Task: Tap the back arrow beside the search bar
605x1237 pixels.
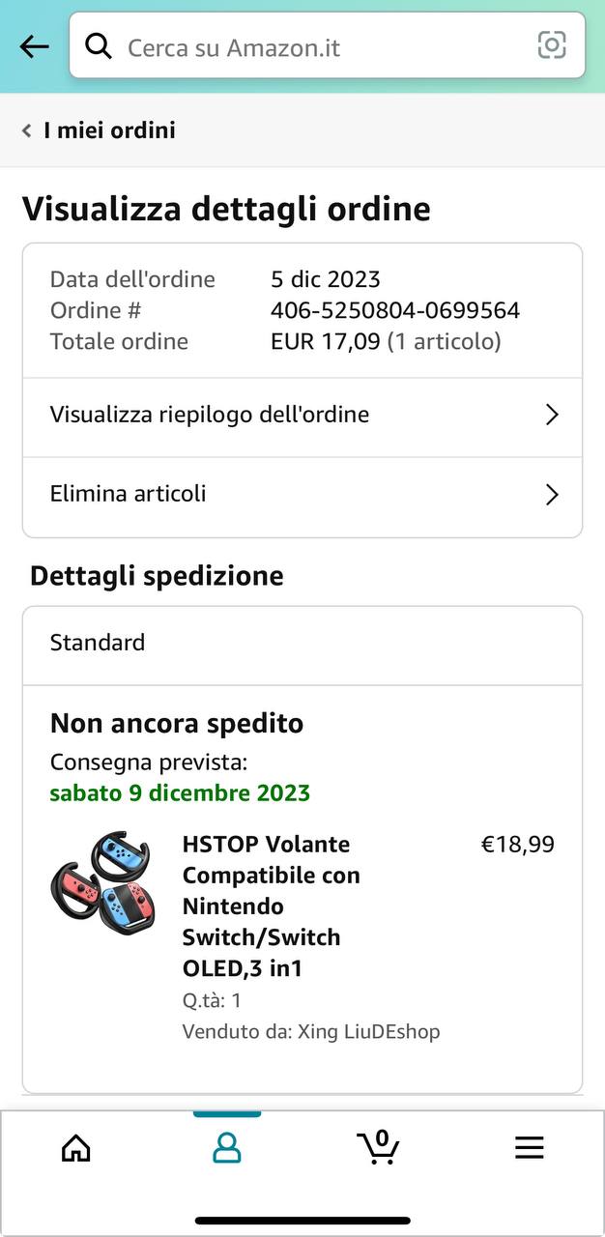Action: pos(34,46)
